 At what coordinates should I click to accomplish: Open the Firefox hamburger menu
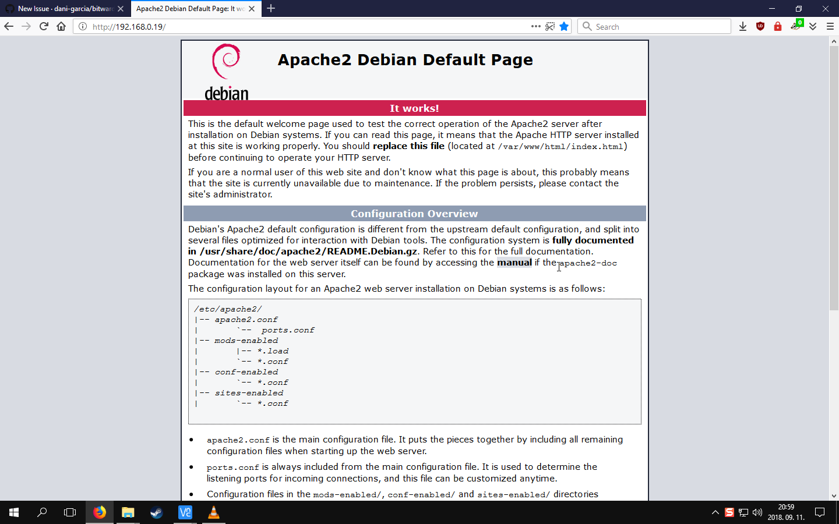[830, 26]
